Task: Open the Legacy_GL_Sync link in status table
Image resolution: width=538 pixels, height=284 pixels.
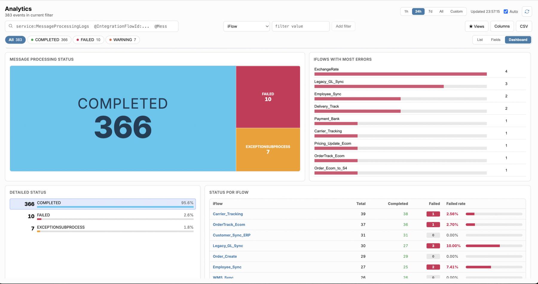Action: point(228,246)
